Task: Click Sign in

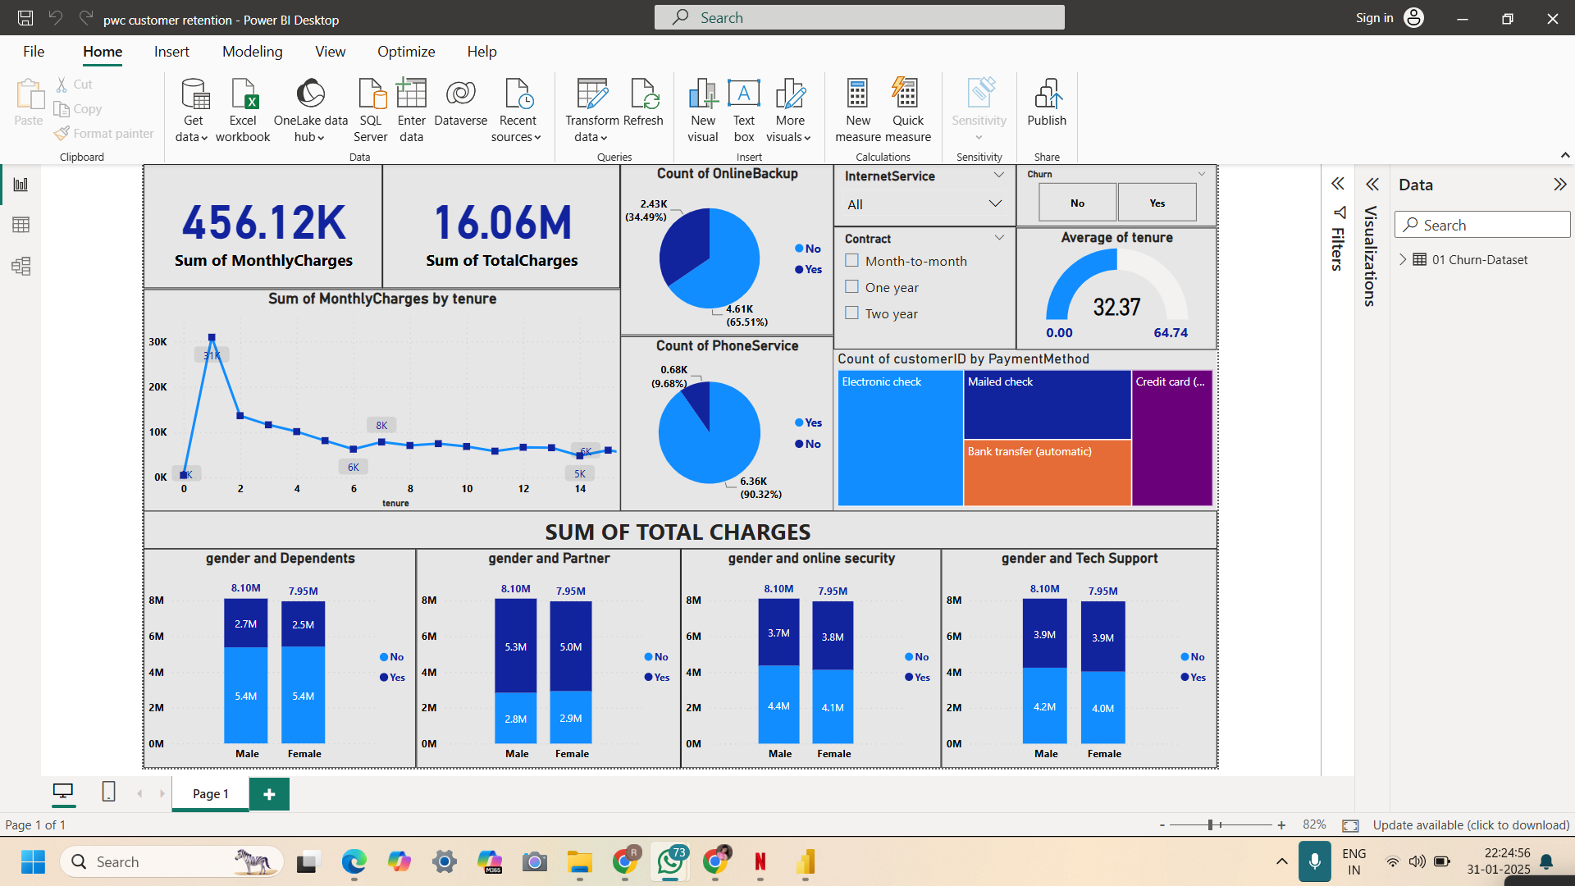Action: click(x=1374, y=18)
